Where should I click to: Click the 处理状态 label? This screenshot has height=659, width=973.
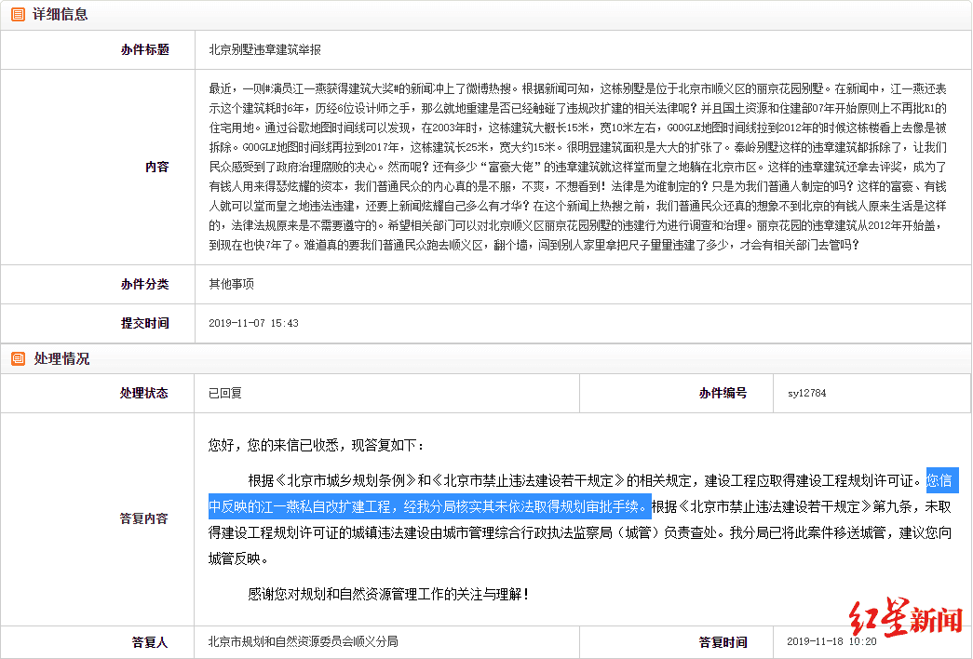coord(144,394)
